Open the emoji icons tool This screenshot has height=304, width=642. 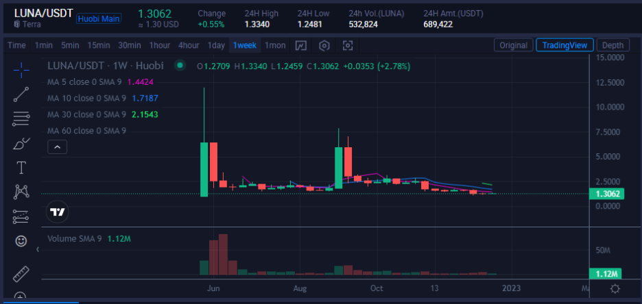(x=21, y=241)
